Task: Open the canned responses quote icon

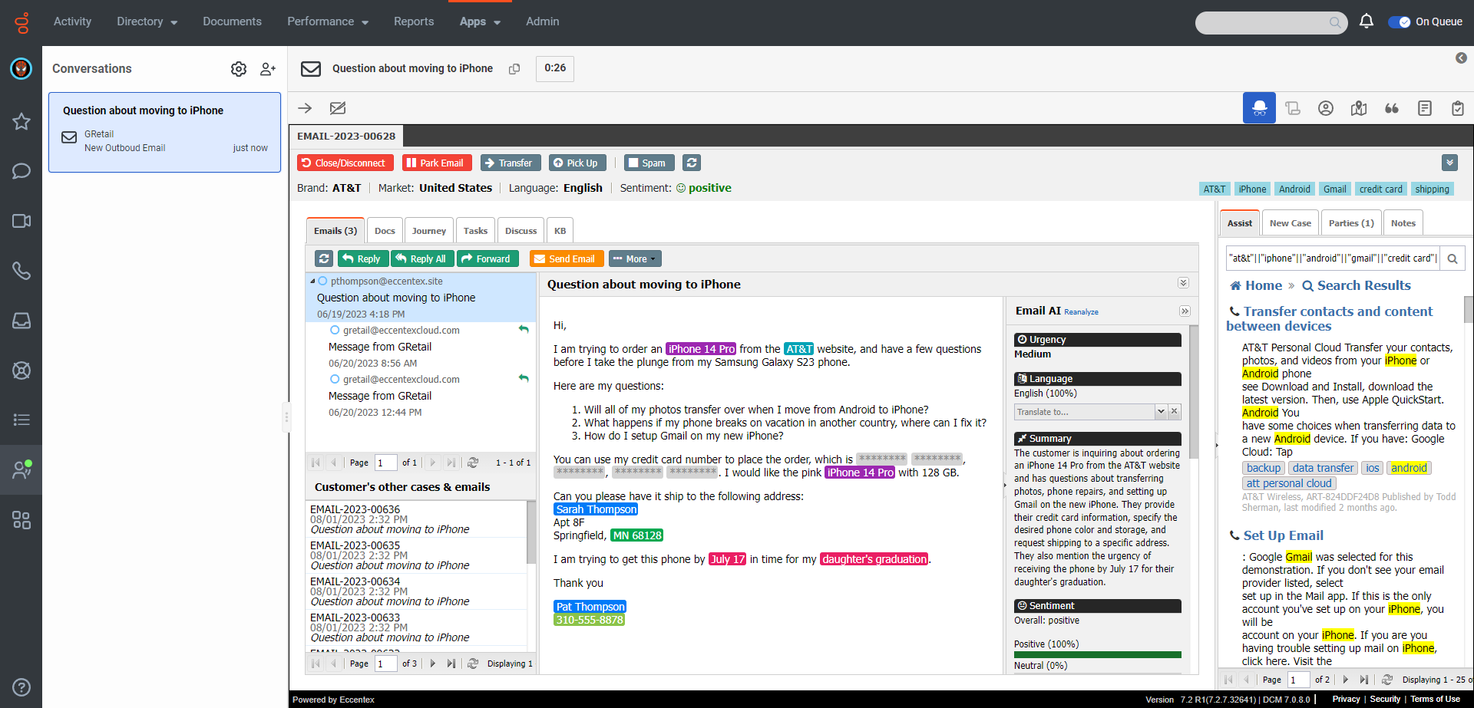Action: tap(1391, 108)
